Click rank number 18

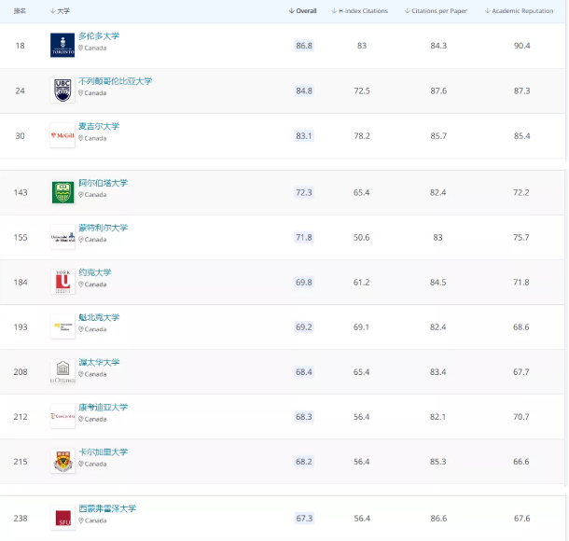[20, 46]
